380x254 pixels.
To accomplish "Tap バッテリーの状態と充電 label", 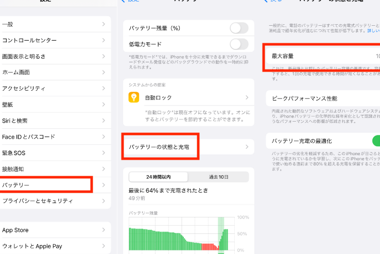I will (x=159, y=147).
